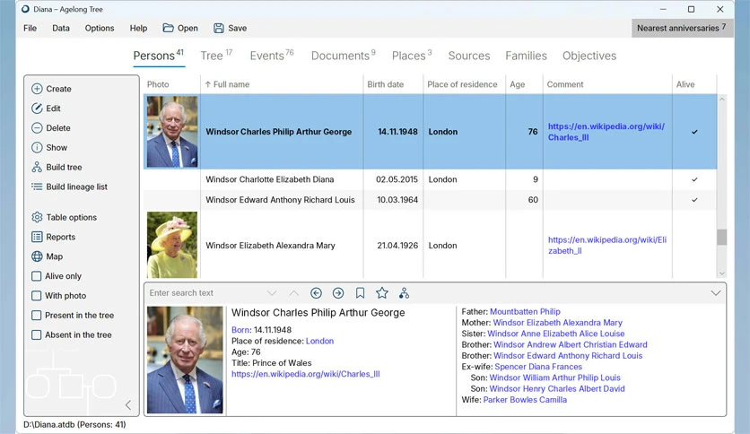
Task: Click the Delete minus icon
Action: coord(37,128)
